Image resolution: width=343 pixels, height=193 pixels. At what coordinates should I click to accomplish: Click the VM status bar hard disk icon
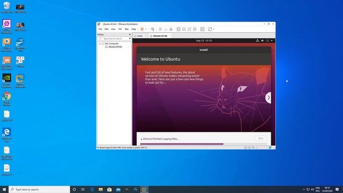click(245, 148)
